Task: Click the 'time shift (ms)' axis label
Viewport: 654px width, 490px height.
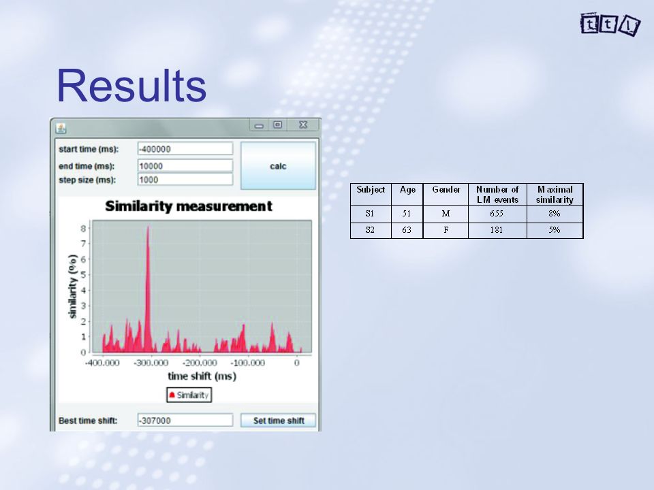Action: click(x=202, y=376)
